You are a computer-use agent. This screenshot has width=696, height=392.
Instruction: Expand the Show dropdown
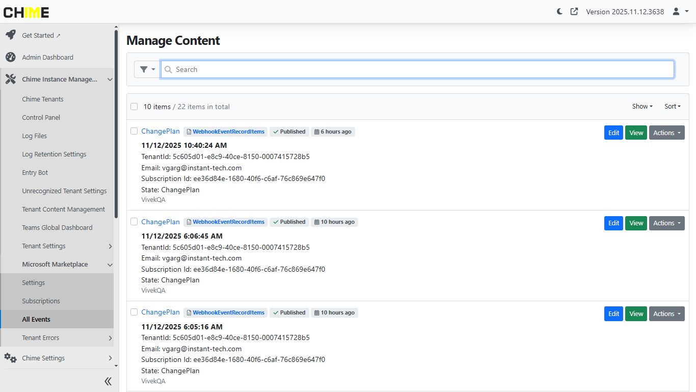click(642, 107)
